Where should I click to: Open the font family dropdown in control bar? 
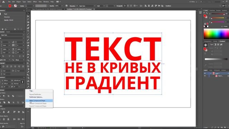(x=94, y=6)
